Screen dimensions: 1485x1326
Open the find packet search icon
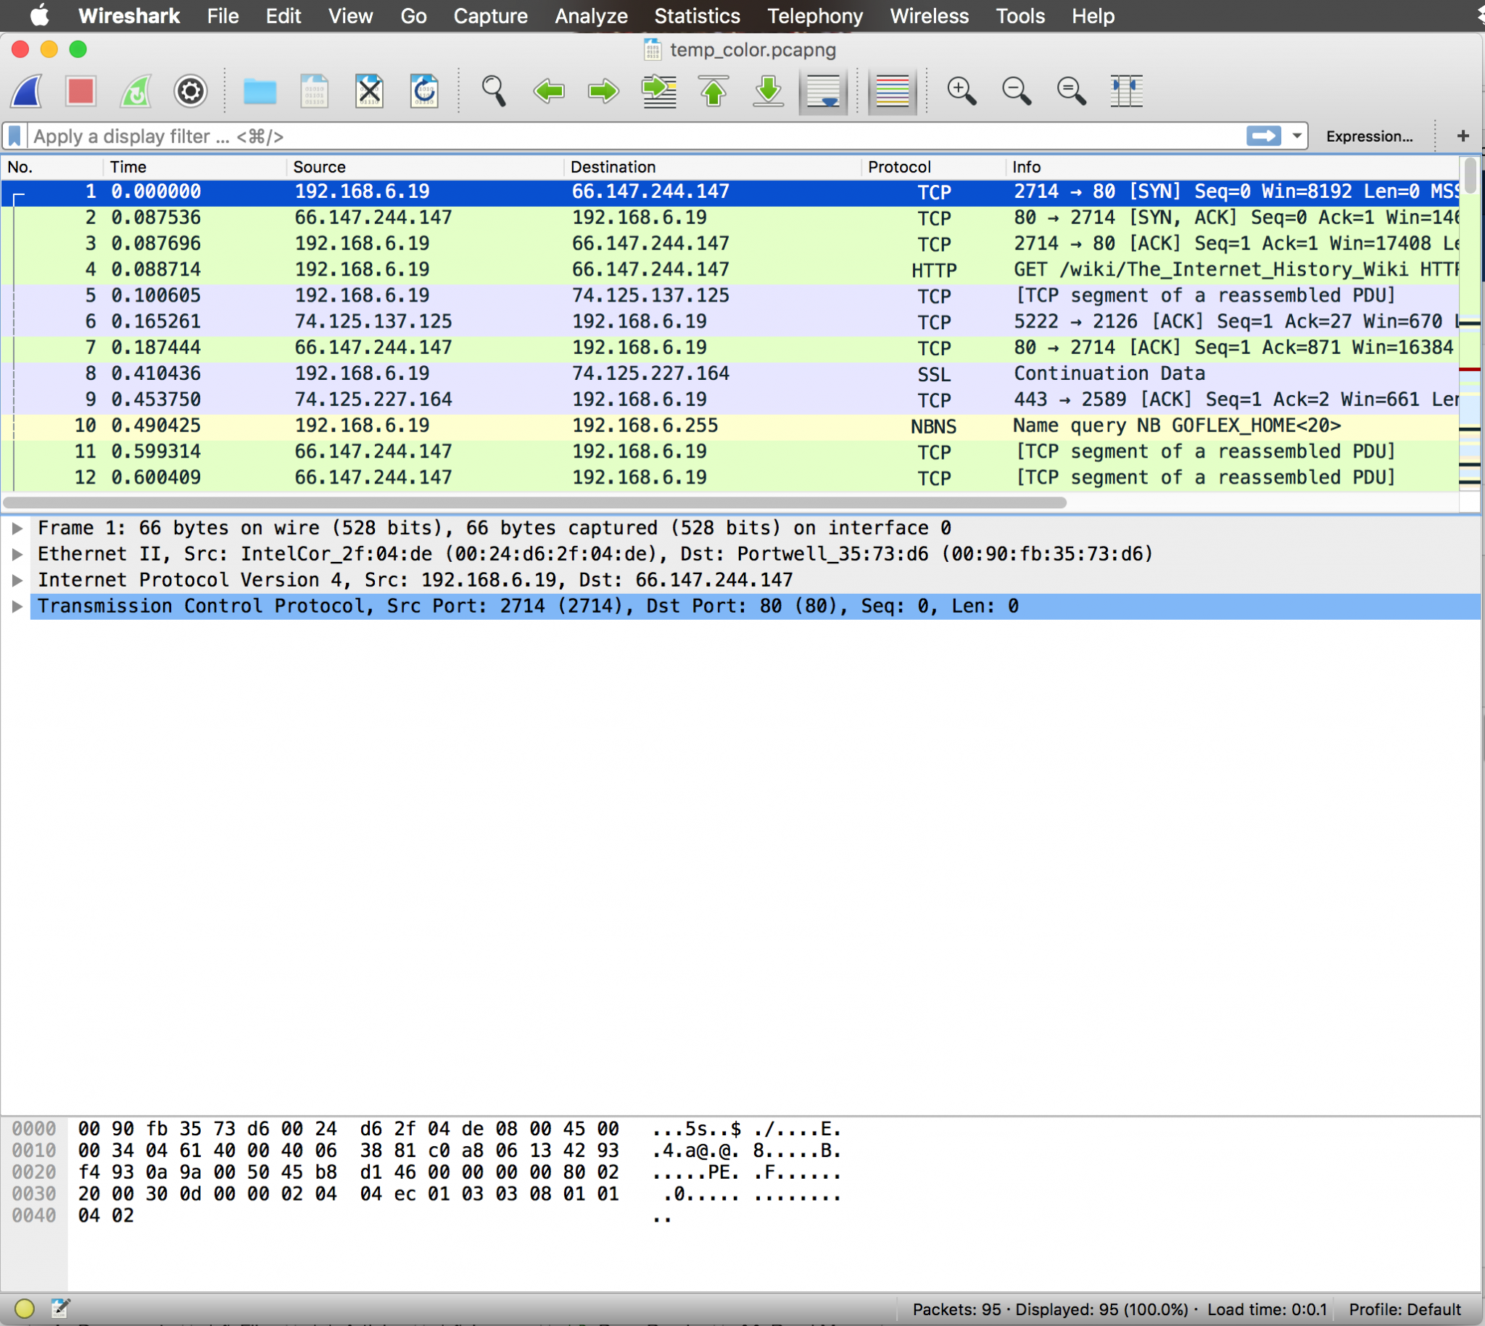(x=493, y=91)
